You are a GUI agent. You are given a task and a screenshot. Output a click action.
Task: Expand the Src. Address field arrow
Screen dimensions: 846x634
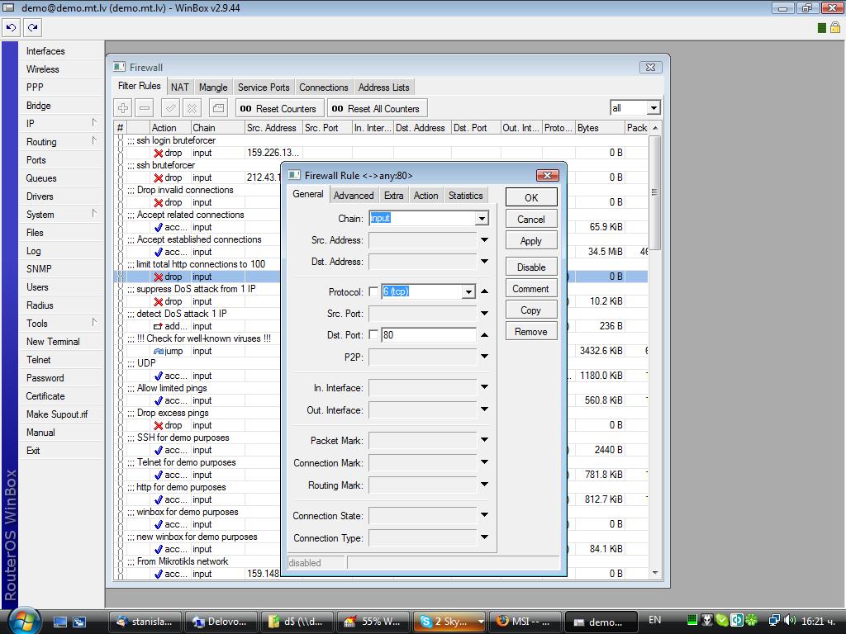coord(484,240)
